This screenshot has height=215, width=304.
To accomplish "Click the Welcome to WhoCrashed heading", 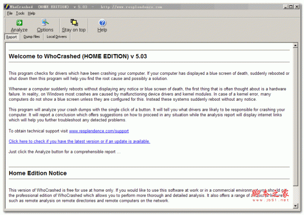I will point(78,56).
